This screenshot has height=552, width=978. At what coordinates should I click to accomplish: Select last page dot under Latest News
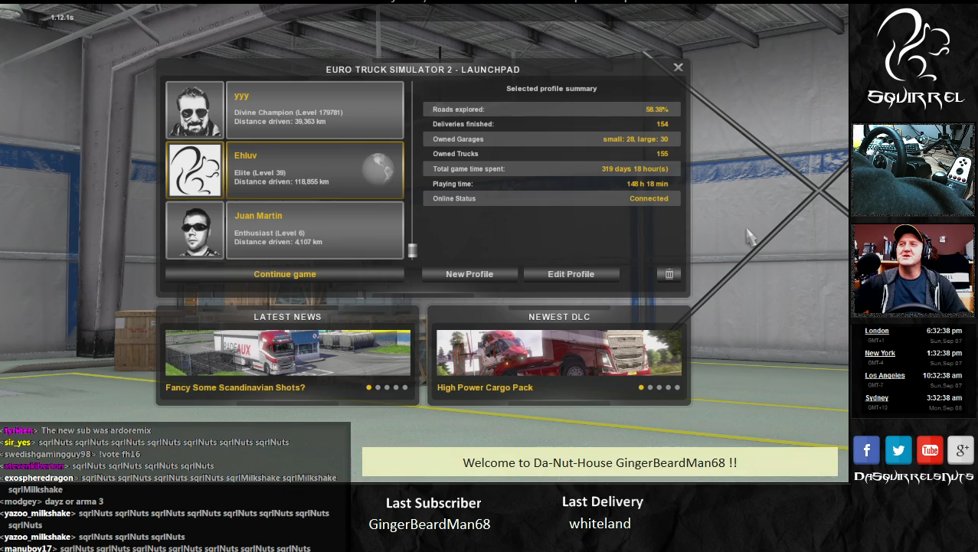point(405,387)
